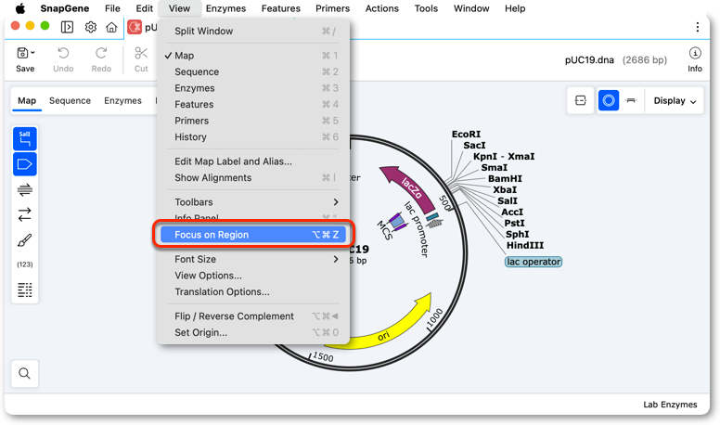Open the Enzymes menu in menu bar
This screenshot has height=425, width=720.
pyautogui.click(x=225, y=8)
